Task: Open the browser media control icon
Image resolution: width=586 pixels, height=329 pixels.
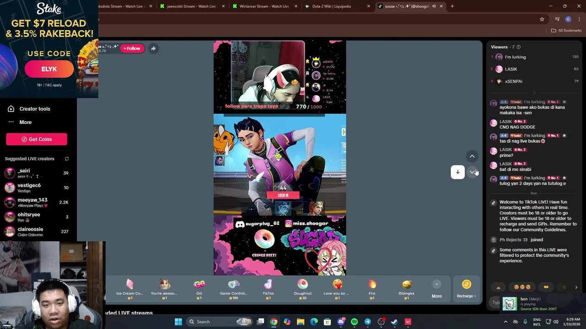Action: click(557, 19)
